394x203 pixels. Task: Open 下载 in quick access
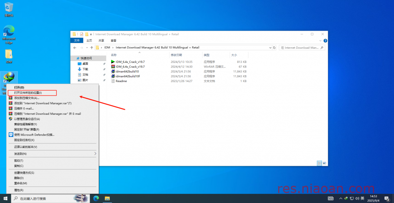click(85, 69)
